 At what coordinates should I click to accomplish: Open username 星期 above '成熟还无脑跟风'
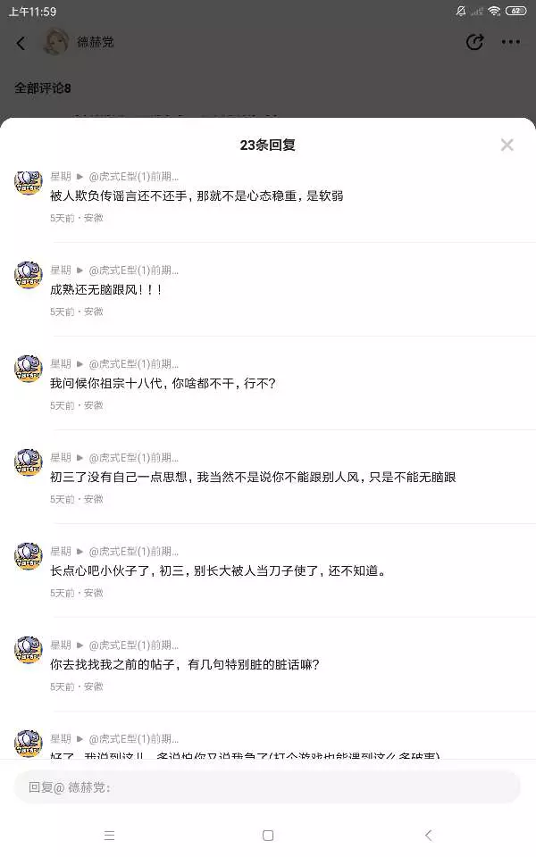61,270
